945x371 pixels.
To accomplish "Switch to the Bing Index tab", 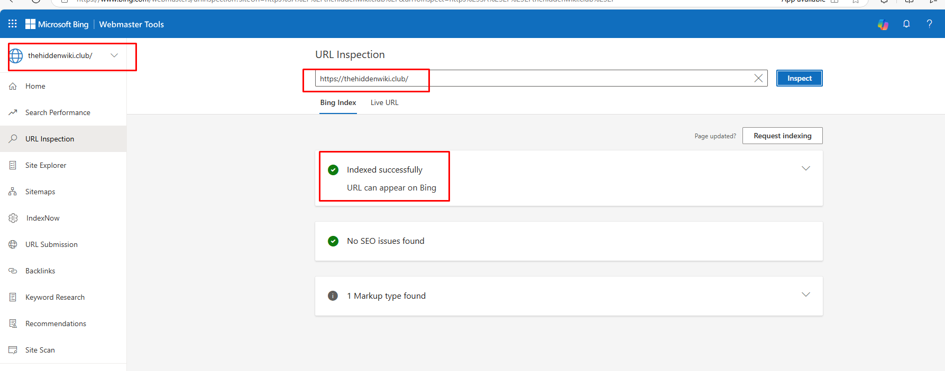I will [338, 102].
